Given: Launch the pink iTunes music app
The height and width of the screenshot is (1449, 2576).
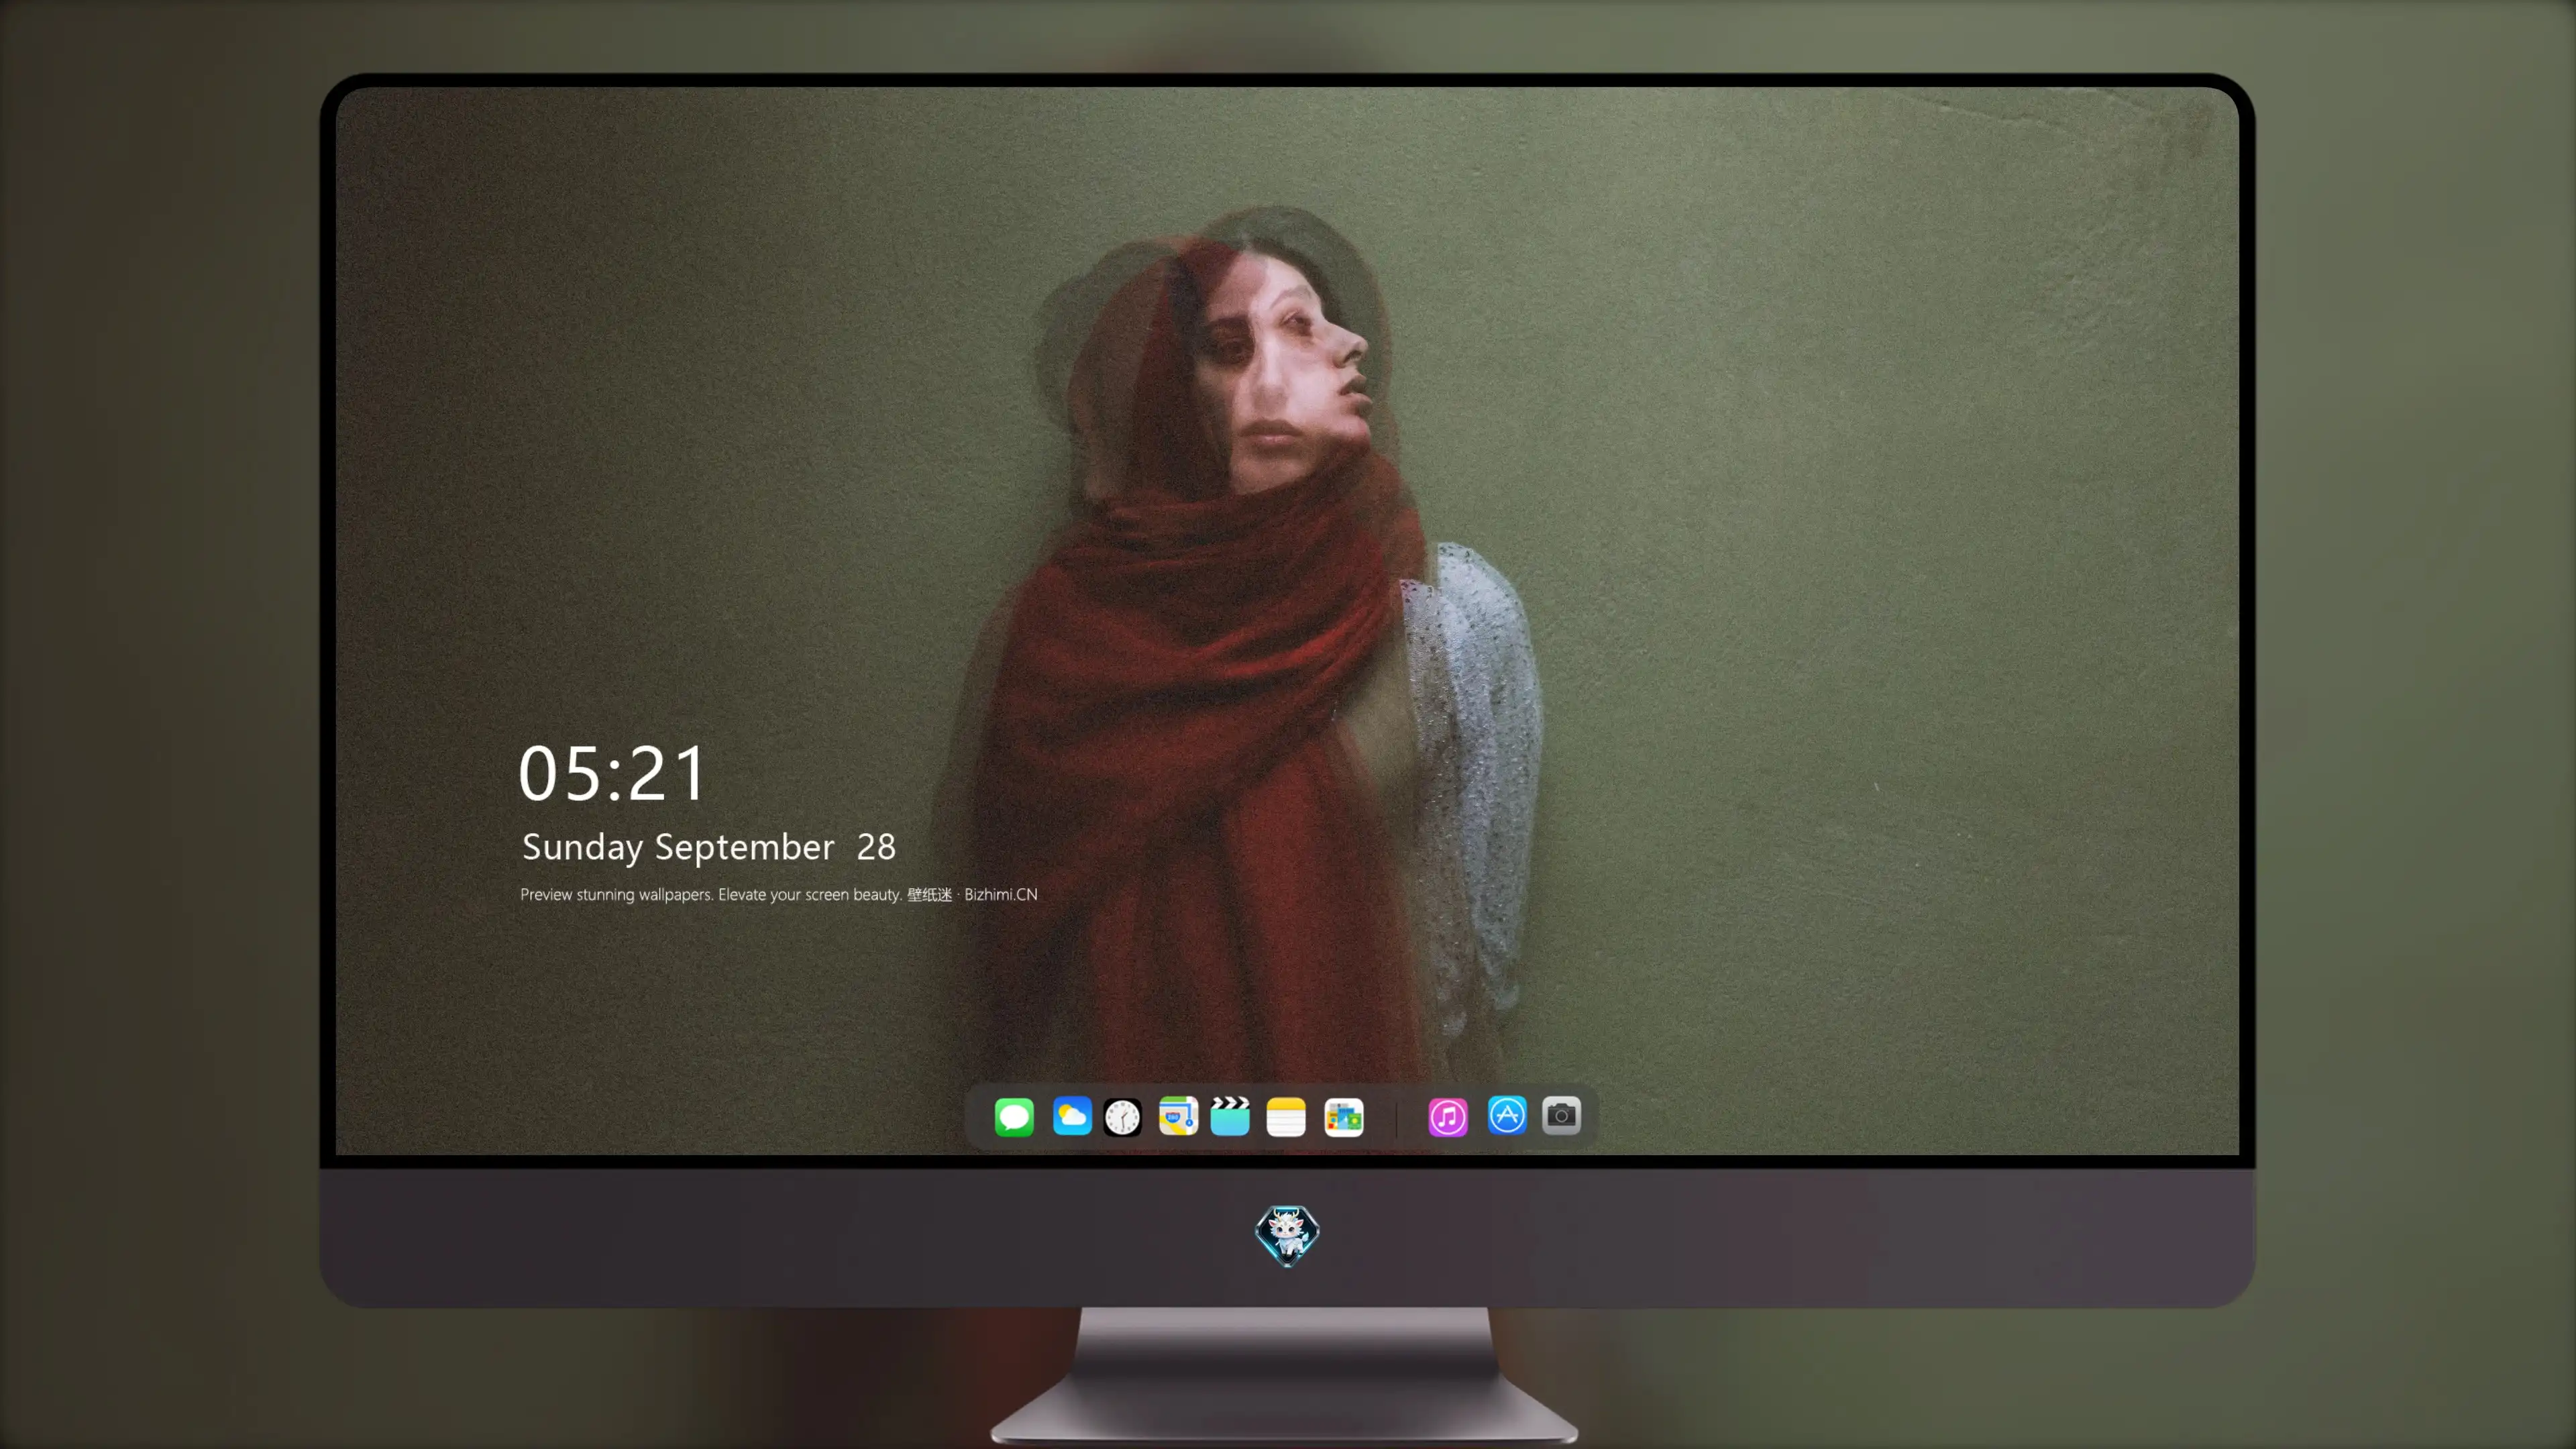Looking at the screenshot, I should coord(1448,1117).
